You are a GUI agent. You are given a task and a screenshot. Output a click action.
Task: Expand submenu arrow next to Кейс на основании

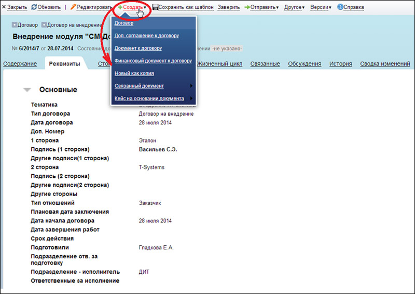191,99
